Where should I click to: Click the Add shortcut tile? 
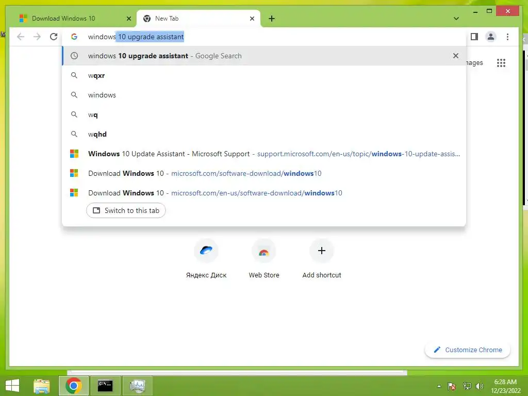point(322,259)
